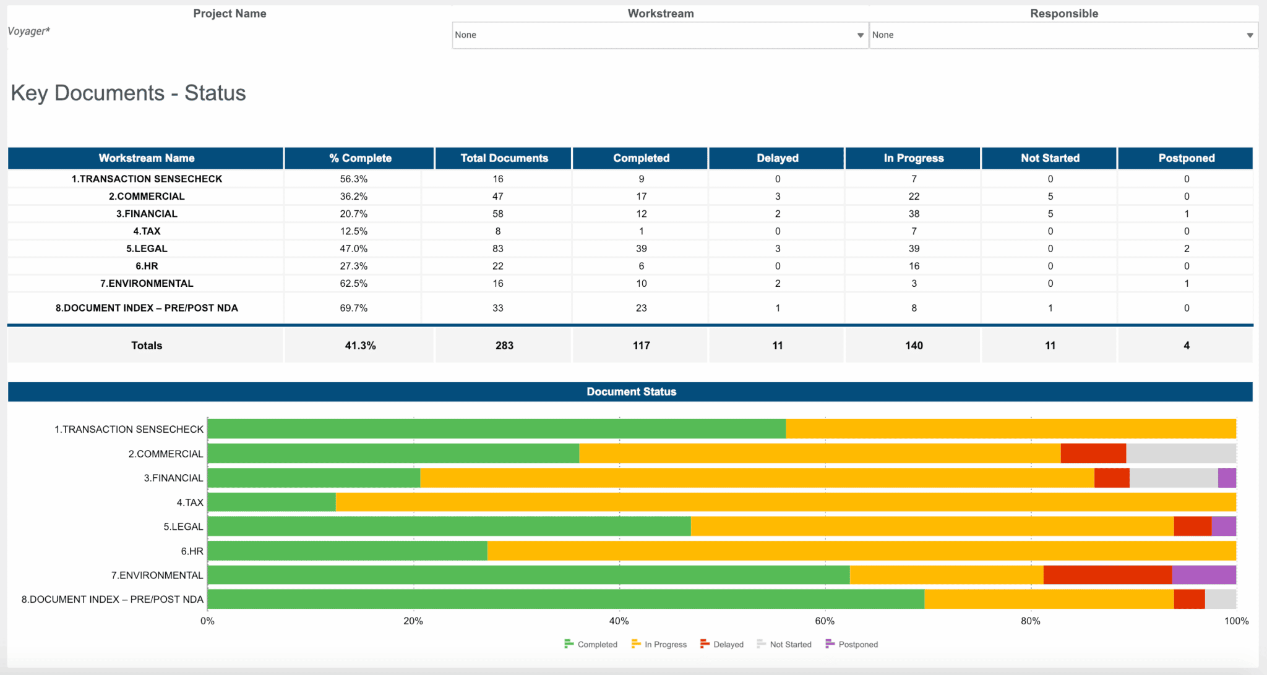Image resolution: width=1267 pixels, height=675 pixels.
Task: Click the Delayed legend icon
Action: (705, 644)
